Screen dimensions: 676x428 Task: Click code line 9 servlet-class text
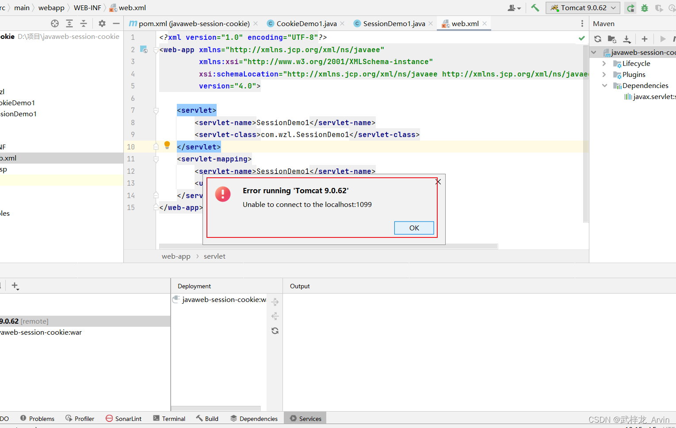[307, 134]
